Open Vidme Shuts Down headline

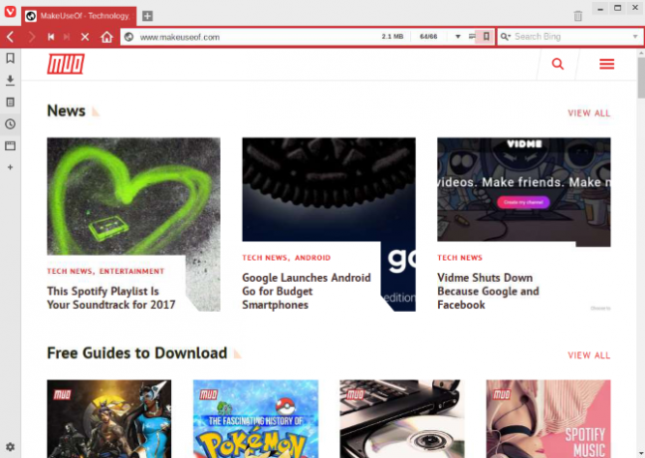[x=489, y=291]
